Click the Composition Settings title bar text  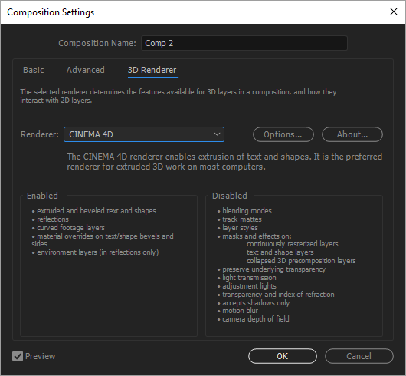(51, 12)
